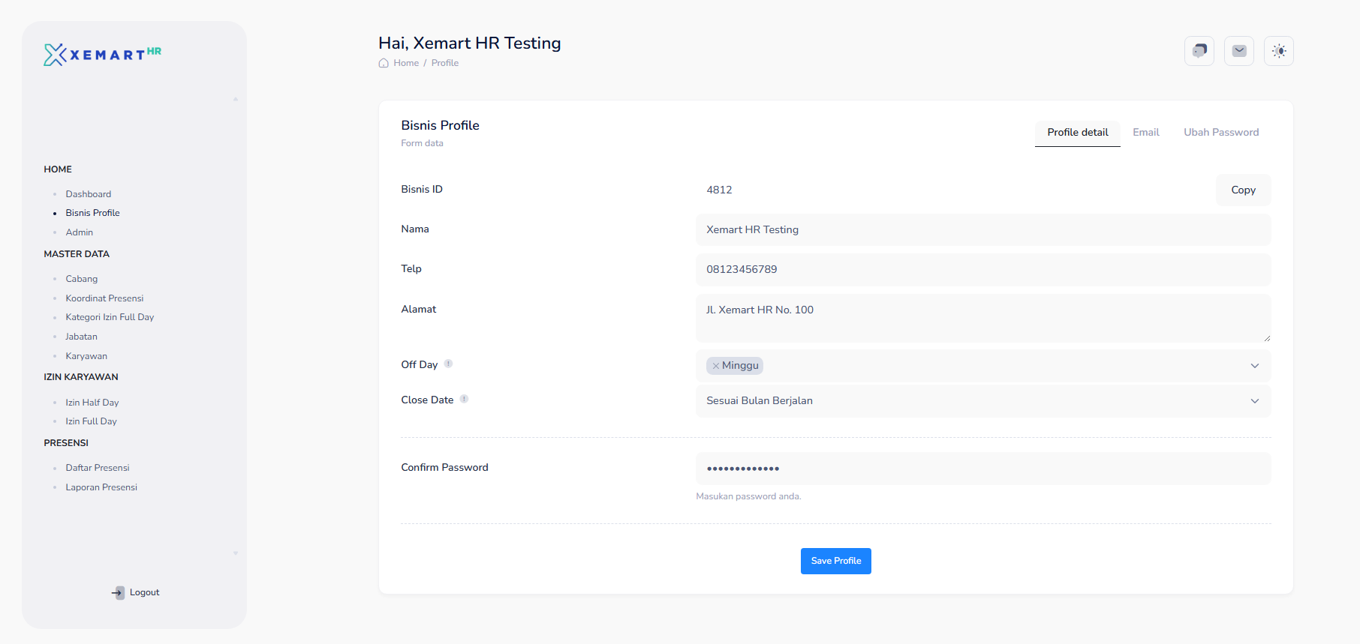Click the Close Date info icon

tap(464, 399)
